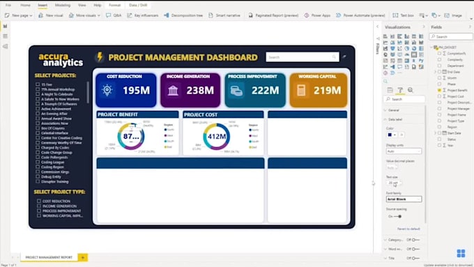
Task: Switch to the Modeling ribbon tab
Action: 63,5
